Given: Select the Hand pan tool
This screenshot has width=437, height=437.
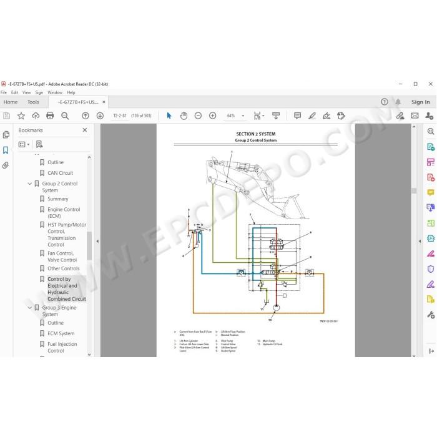Looking at the screenshot, I should pyautogui.click(x=184, y=115).
